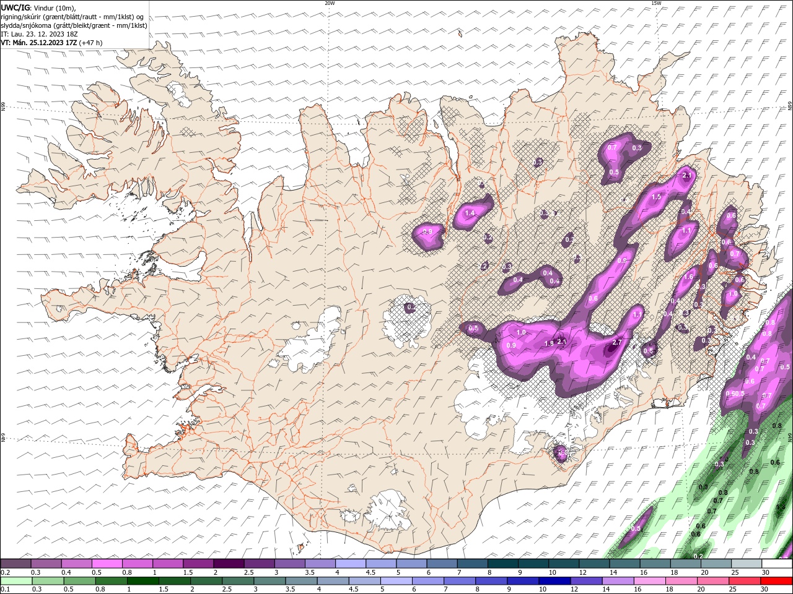The width and height of the screenshot is (793, 594).
Task: Click the 0.2 label in the snow legend
Action: (x=5, y=572)
